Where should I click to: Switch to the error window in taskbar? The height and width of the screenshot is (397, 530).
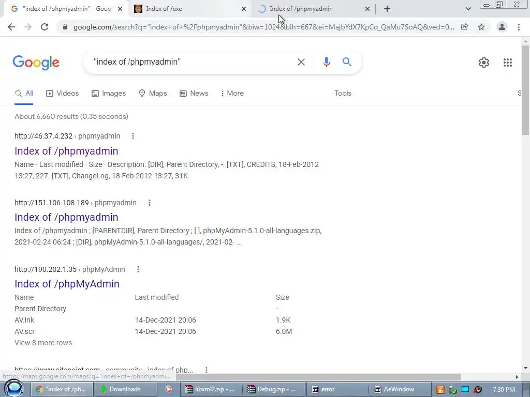point(337,389)
